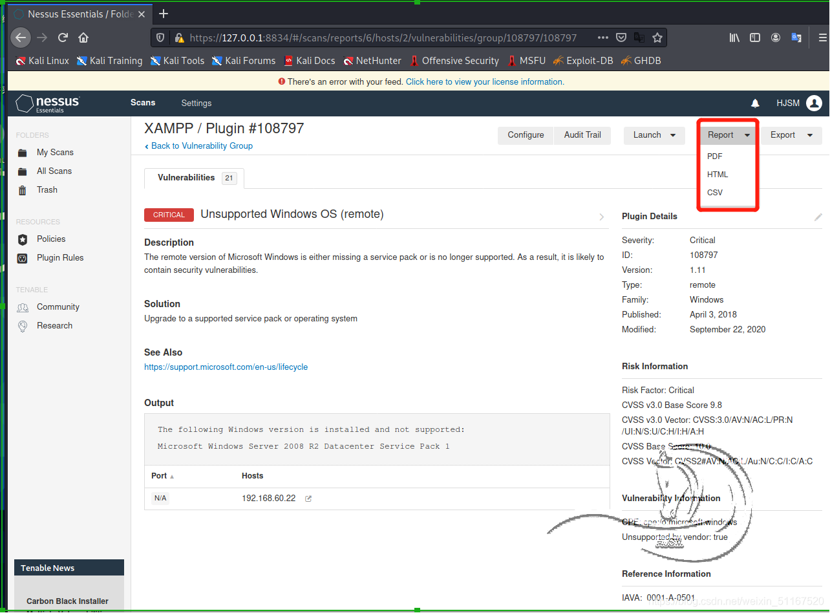Open Policies in sidebar
Screen dimensions: 830x613
(x=51, y=239)
